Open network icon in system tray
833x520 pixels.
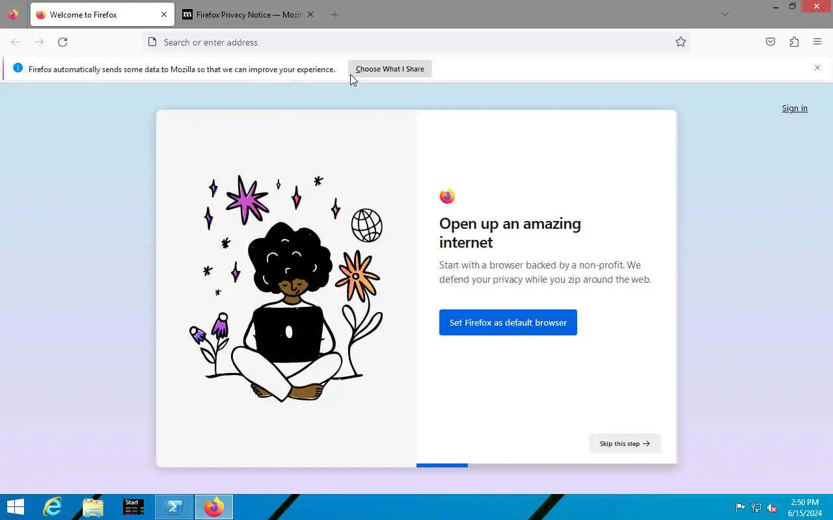pos(756,508)
